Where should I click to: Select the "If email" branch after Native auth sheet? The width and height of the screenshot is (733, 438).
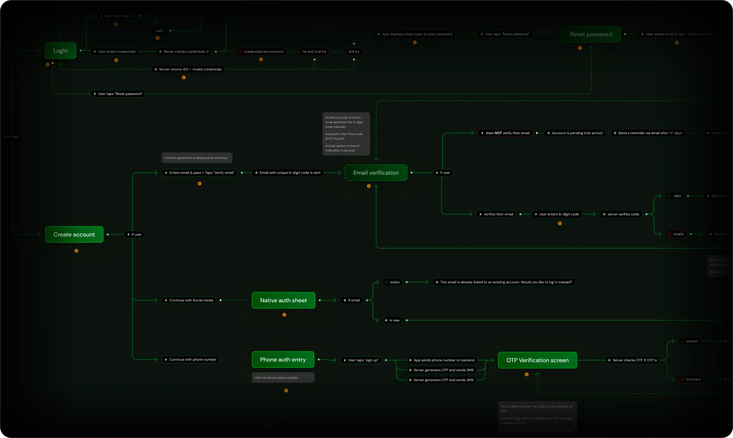tap(351, 300)
